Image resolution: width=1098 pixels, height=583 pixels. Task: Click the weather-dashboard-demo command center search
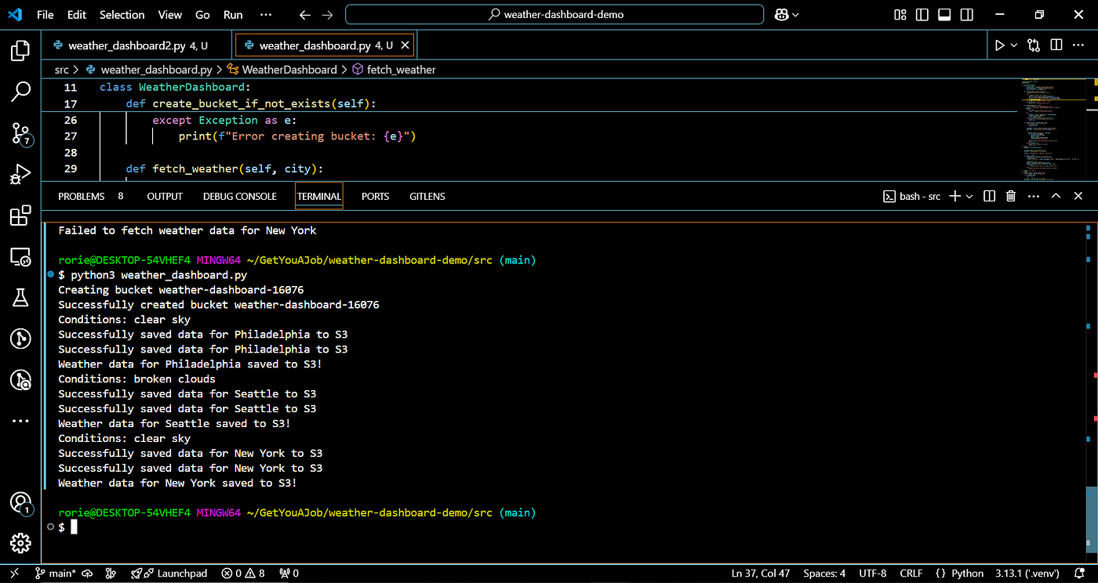coord(554,15)
